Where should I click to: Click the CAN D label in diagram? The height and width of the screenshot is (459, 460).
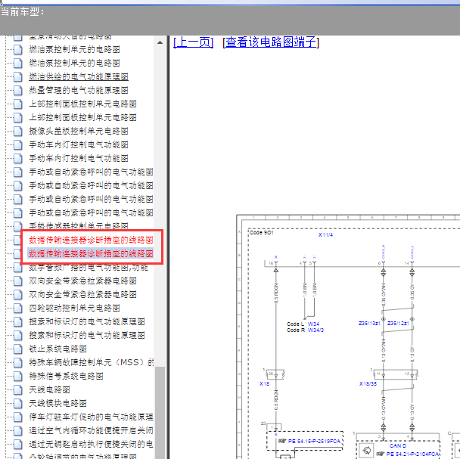(x=398, y=446)
